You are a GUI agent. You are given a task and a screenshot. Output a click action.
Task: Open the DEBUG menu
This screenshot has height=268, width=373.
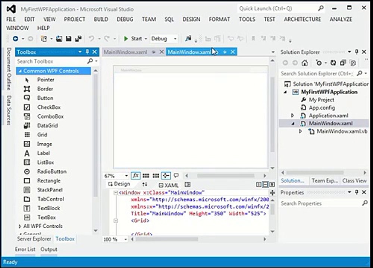tap(125, 19)
